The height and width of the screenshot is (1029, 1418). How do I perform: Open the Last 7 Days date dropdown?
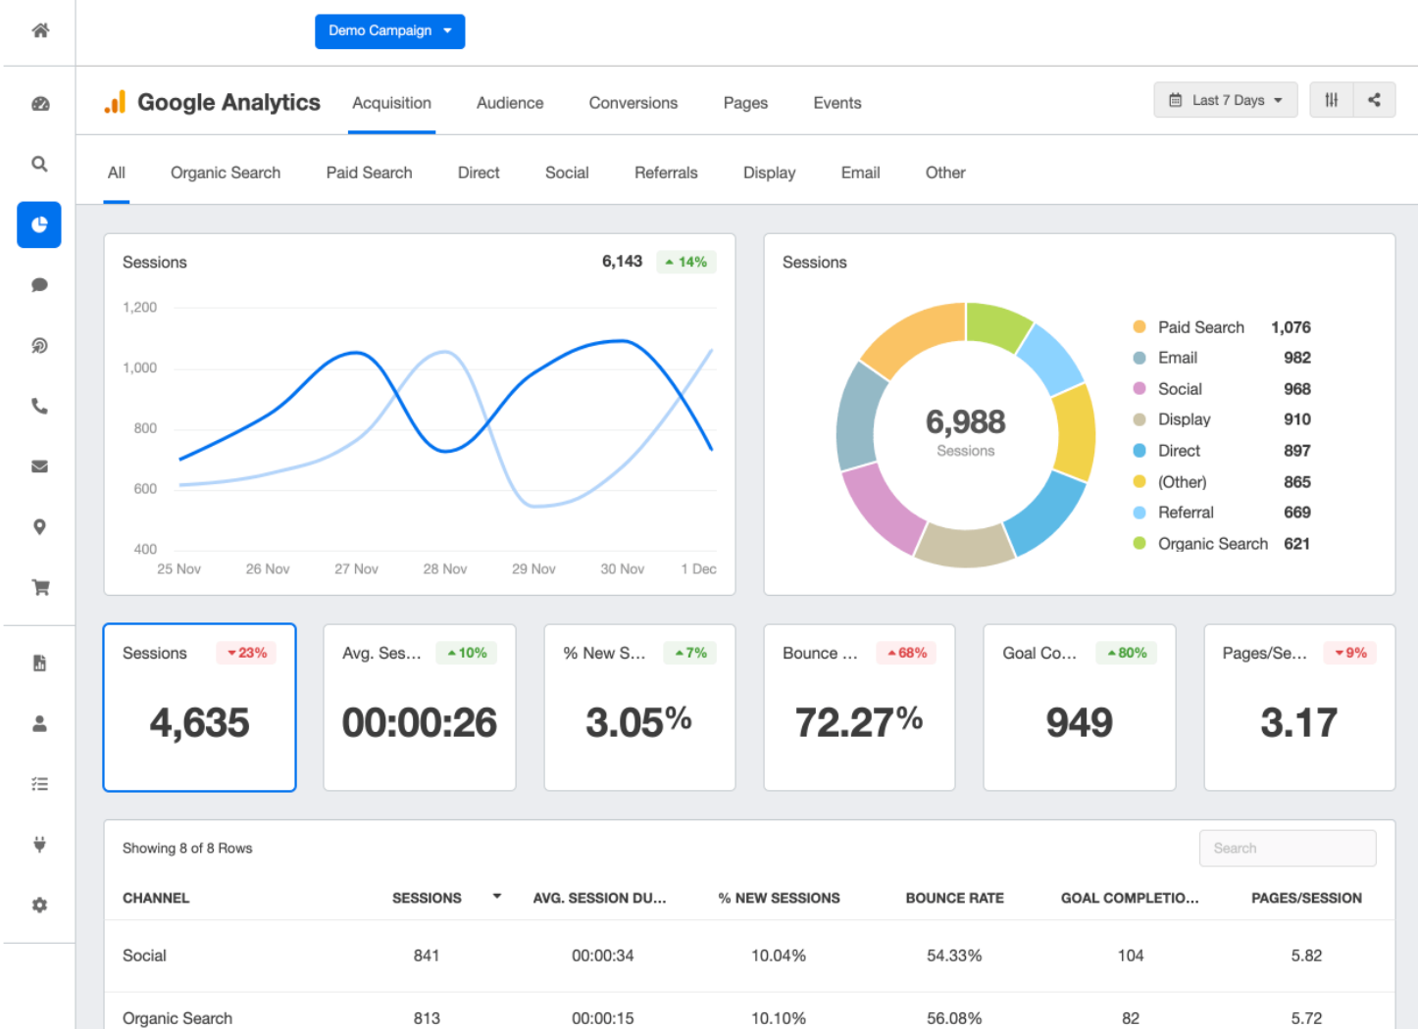1225,100
